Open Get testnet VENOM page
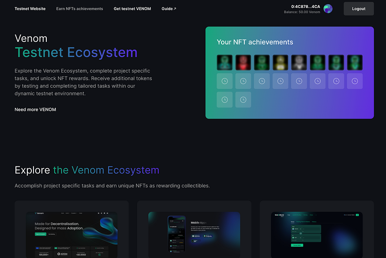Viewport: 386px width, 258px height. 132,9
